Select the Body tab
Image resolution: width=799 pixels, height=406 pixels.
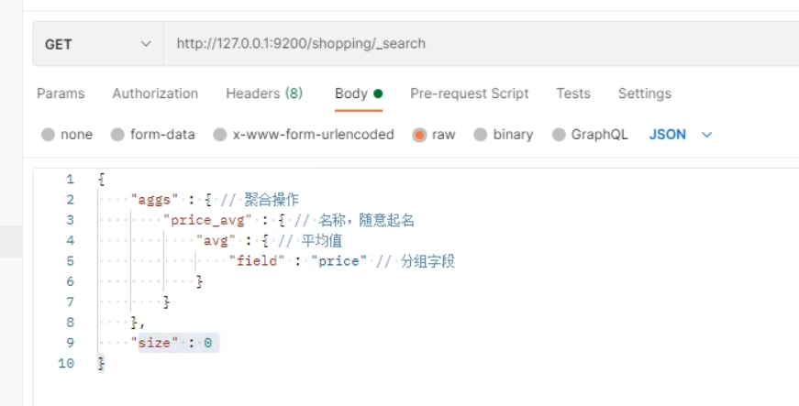click(359, 93)
